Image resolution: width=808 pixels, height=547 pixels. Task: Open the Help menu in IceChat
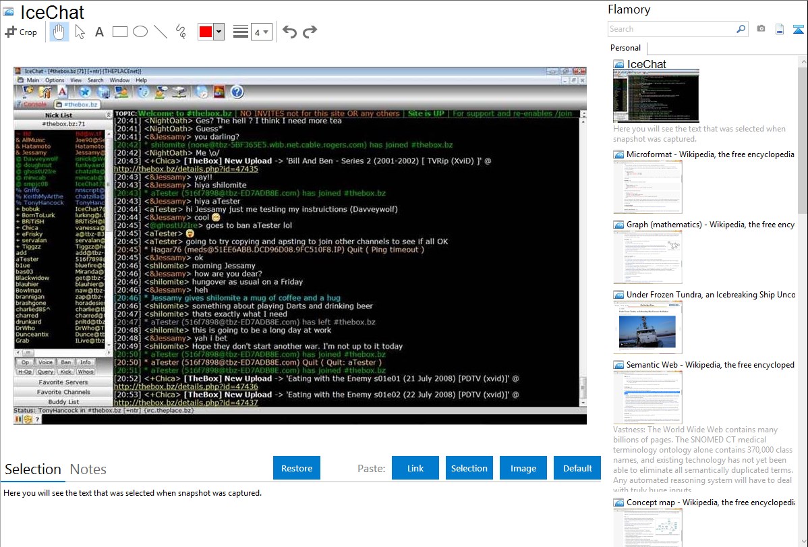(141, 80)
